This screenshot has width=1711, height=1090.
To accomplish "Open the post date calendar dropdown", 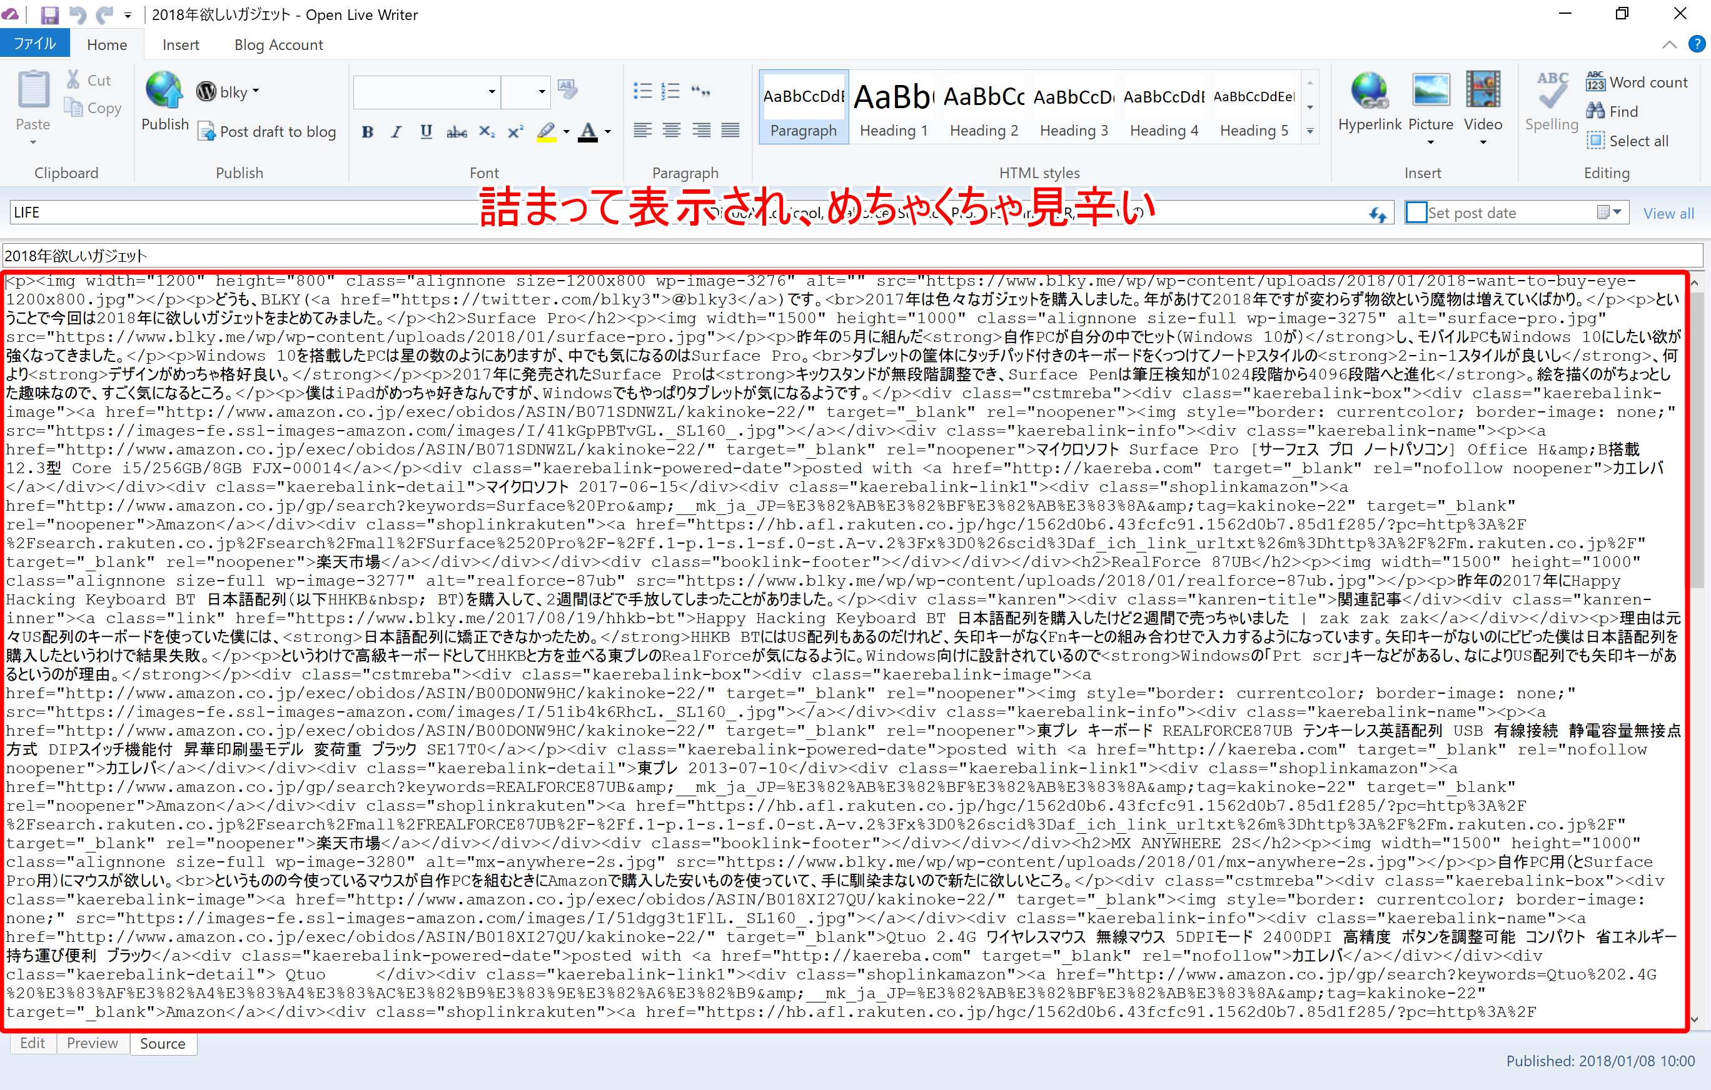I will coord(1610,212).
